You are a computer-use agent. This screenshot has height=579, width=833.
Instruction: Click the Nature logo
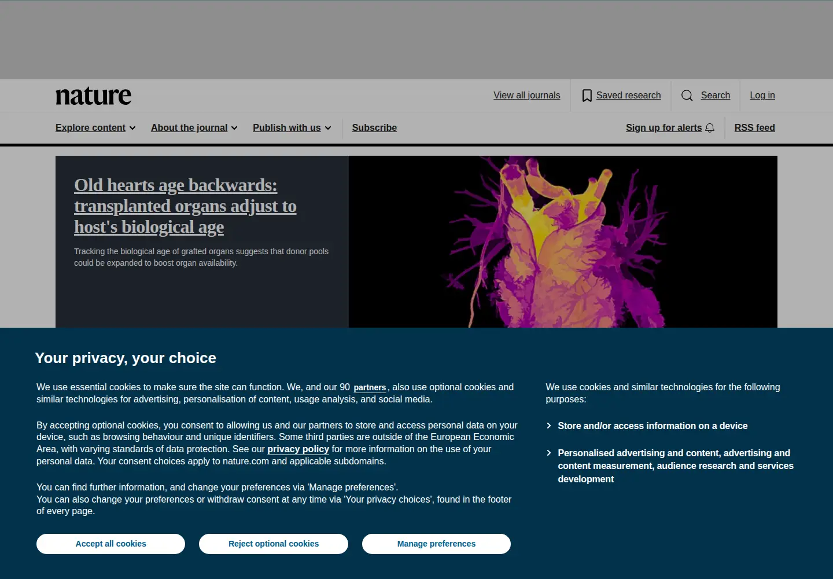pyautogui.click(x=93, y=96)
